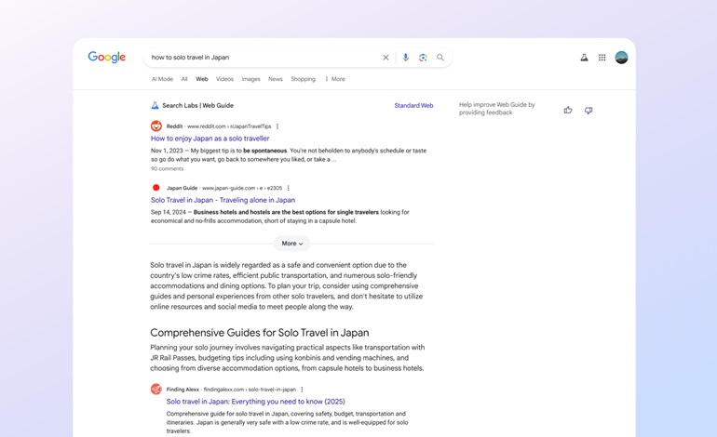Click the www.reddit.com JapanTravelTips URL
The width and height of the screenshot is (717, 437).
click(229, 126)
